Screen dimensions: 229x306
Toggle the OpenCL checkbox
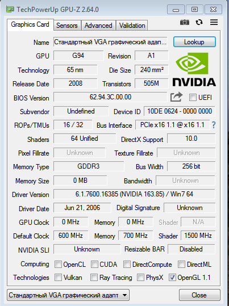point(58,265)
